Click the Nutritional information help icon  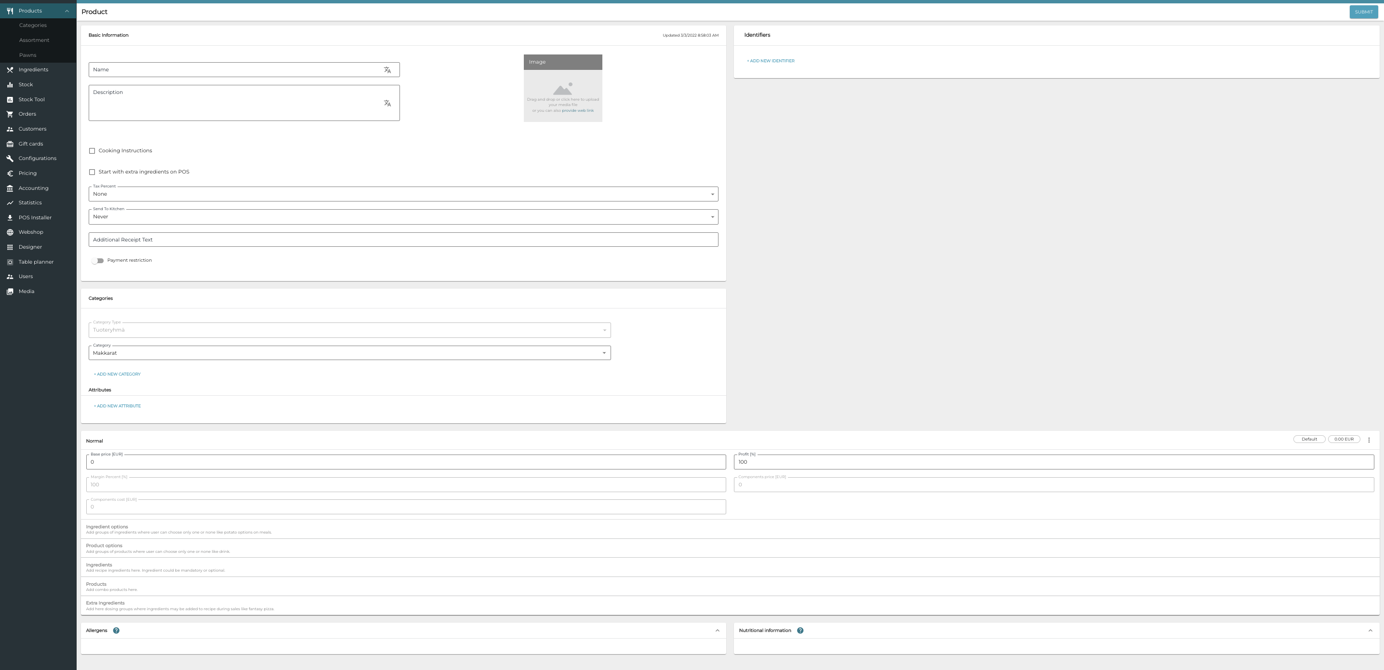(x=800, y=630)
